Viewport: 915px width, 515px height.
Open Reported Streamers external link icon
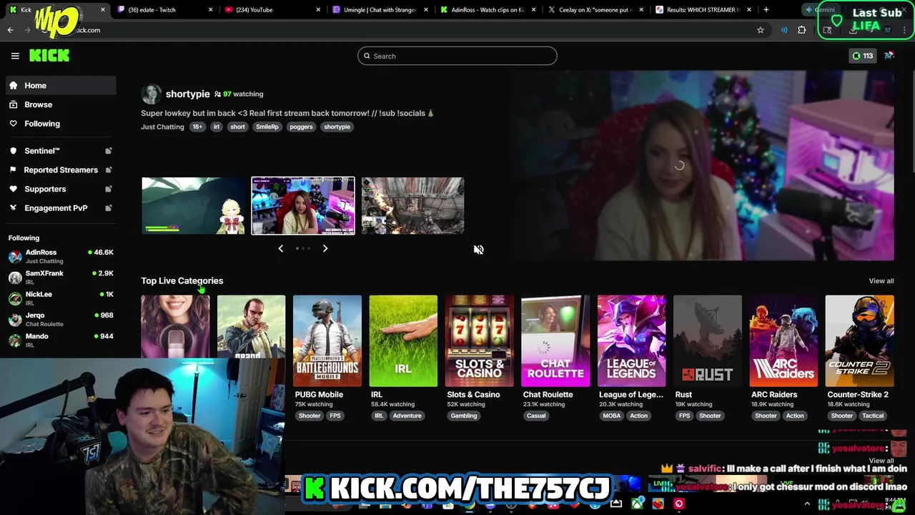point(109,170)
